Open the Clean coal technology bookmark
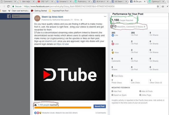 [x=18, y=11]
